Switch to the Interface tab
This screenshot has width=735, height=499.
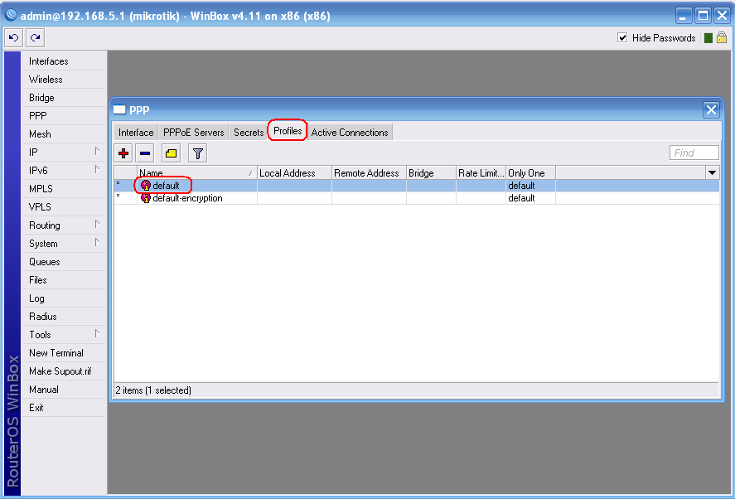(136, 133)
